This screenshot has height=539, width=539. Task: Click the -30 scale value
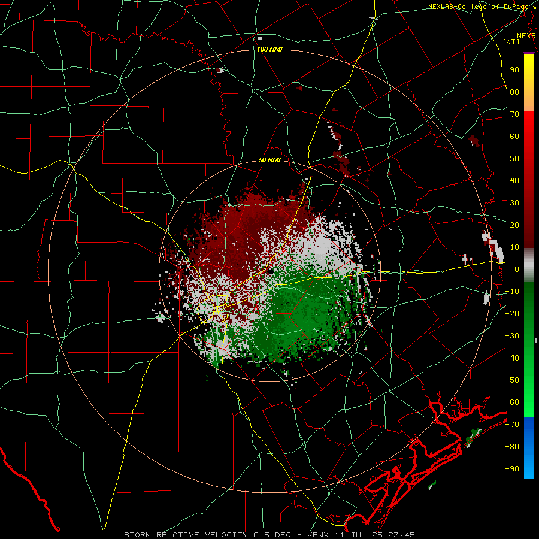tap(512, 336)
